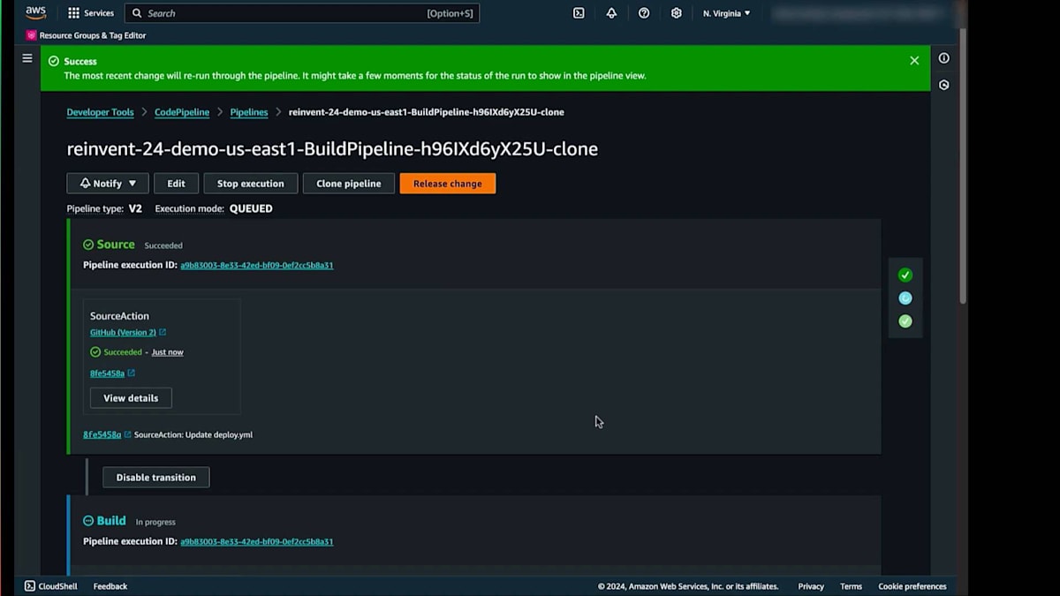Screen dimensions: 1060x596
Task: Jump to third stage green indicator
Action: pyautogui.click(x=905, y=321)
